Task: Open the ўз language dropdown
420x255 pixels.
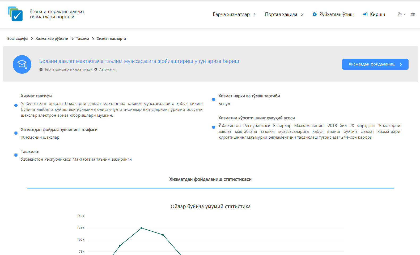Action: [401, 14]
